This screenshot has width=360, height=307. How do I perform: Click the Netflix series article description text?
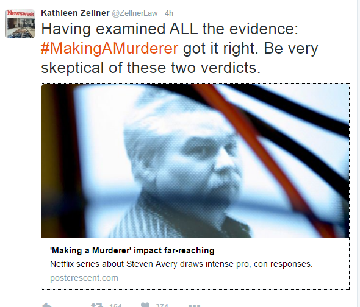point(181,264)
